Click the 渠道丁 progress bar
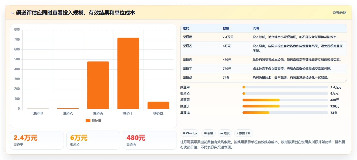The width and height of the screenshot is (357, 160). click(285, 106)
